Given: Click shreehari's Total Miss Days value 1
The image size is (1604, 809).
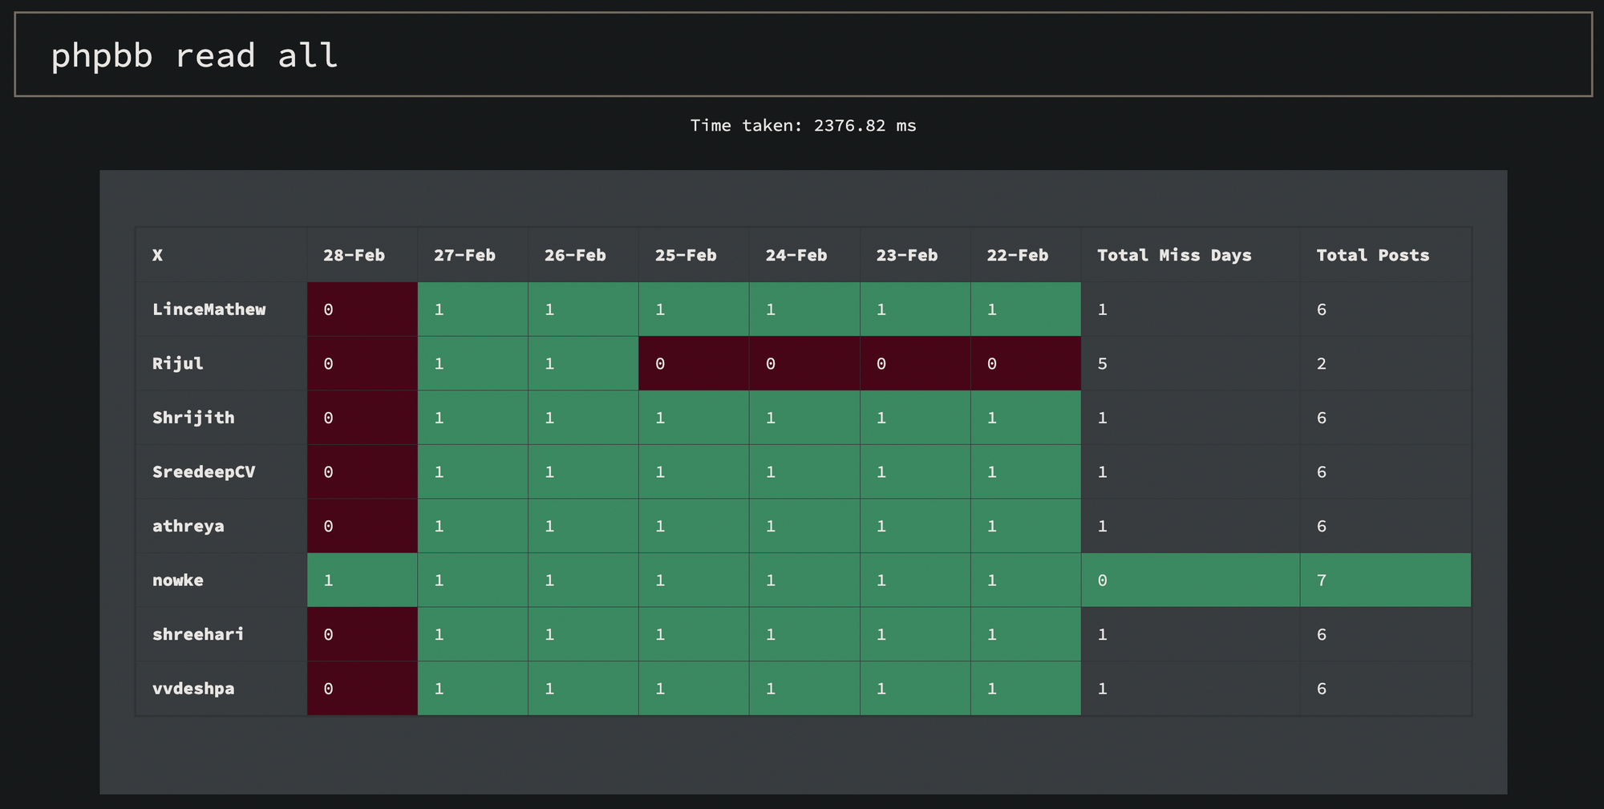Looking at the screenshot, I should pos(1191,634).
